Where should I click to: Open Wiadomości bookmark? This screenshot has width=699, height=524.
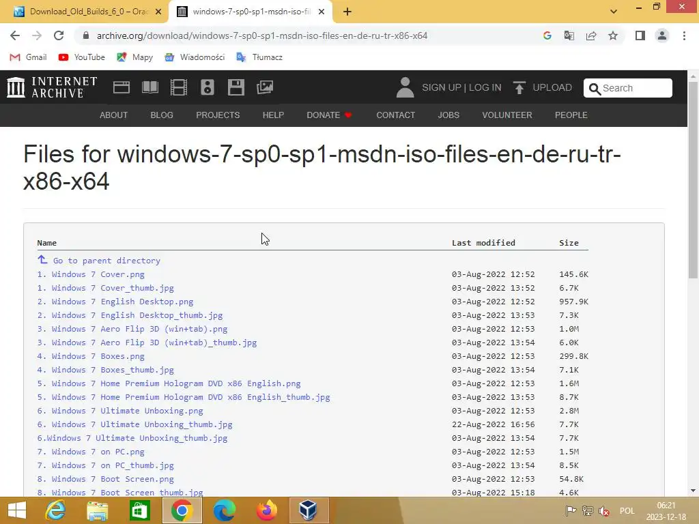[x=195, y=57]
